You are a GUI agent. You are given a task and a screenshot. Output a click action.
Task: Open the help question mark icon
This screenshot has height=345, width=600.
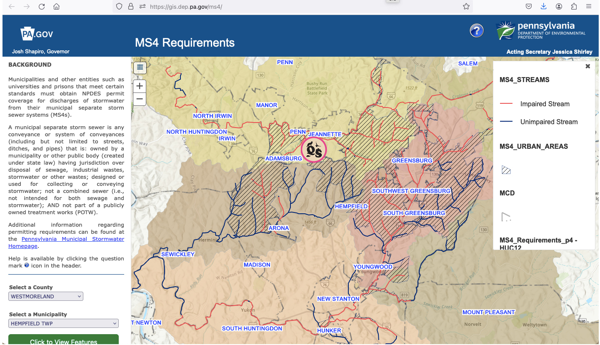coord(476,31)
